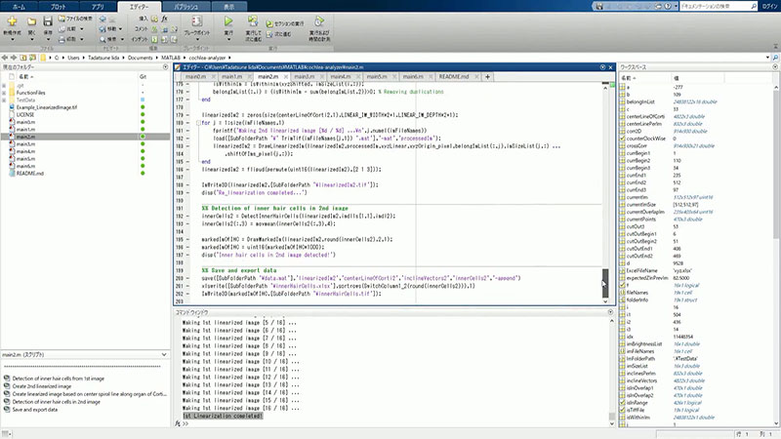This screenshot has width=781, height=439.
Task: Click Documents in the folder path
Action: [x=140, y=58]
